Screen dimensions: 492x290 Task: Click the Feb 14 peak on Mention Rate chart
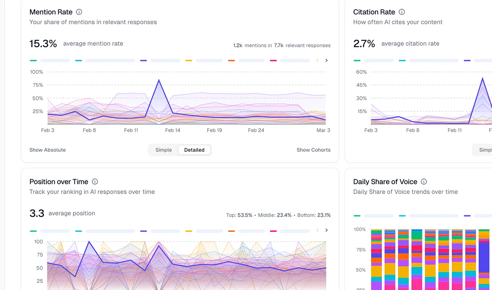coord(159,80)
